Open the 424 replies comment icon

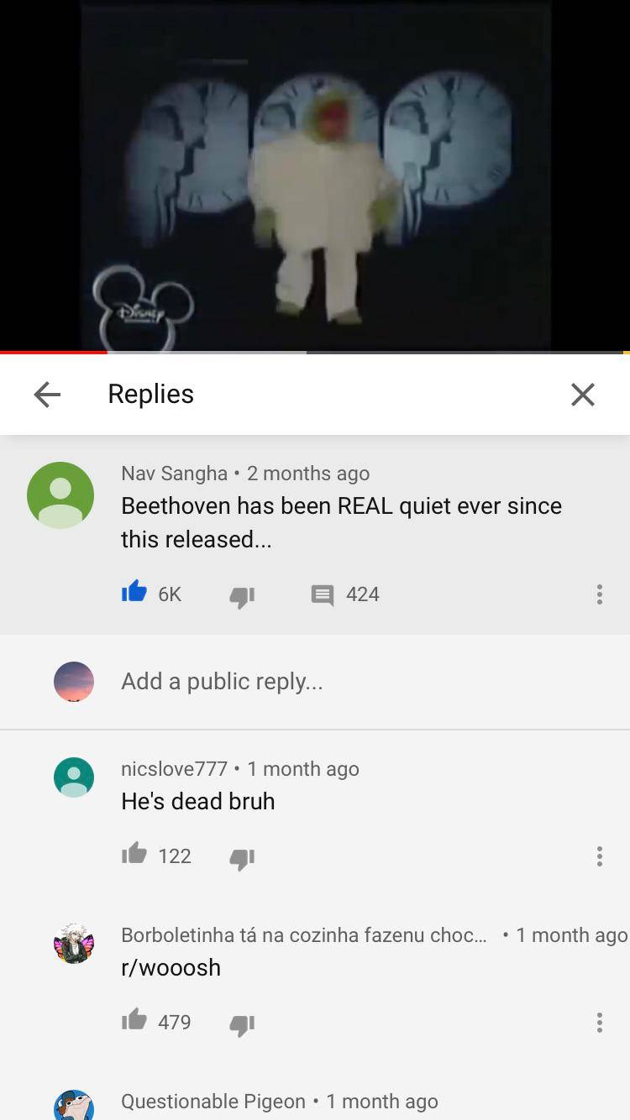coord(323,594)
